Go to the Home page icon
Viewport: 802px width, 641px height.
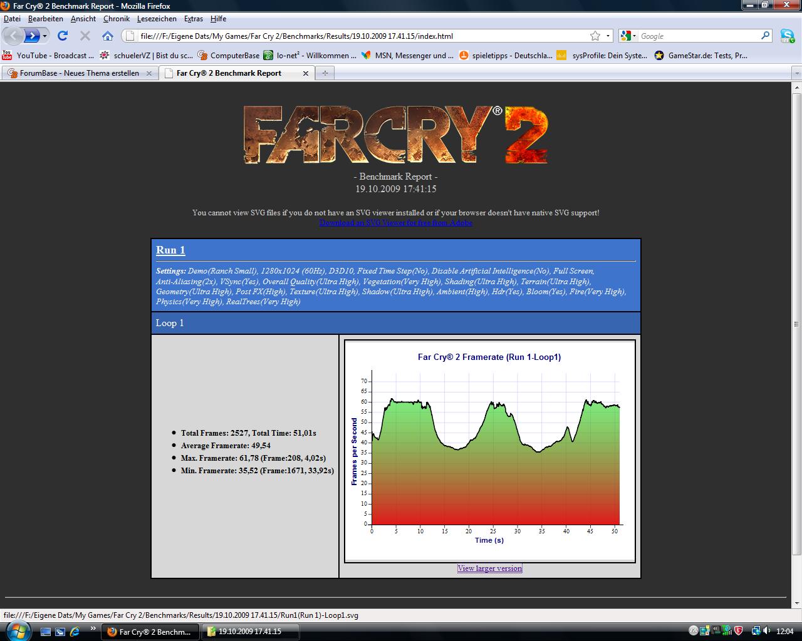tap(108, 36)
